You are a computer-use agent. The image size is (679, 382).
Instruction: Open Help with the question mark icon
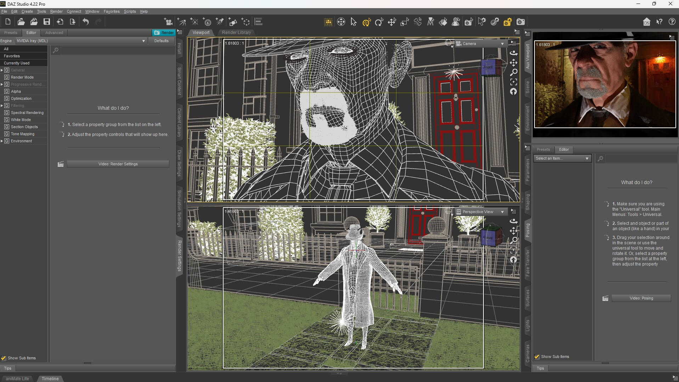point(672,22)
